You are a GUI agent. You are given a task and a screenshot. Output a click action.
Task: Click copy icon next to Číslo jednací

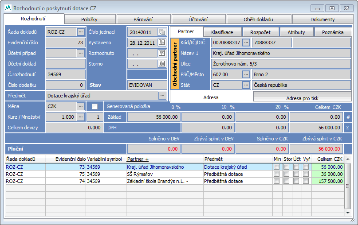pos(162,32)
